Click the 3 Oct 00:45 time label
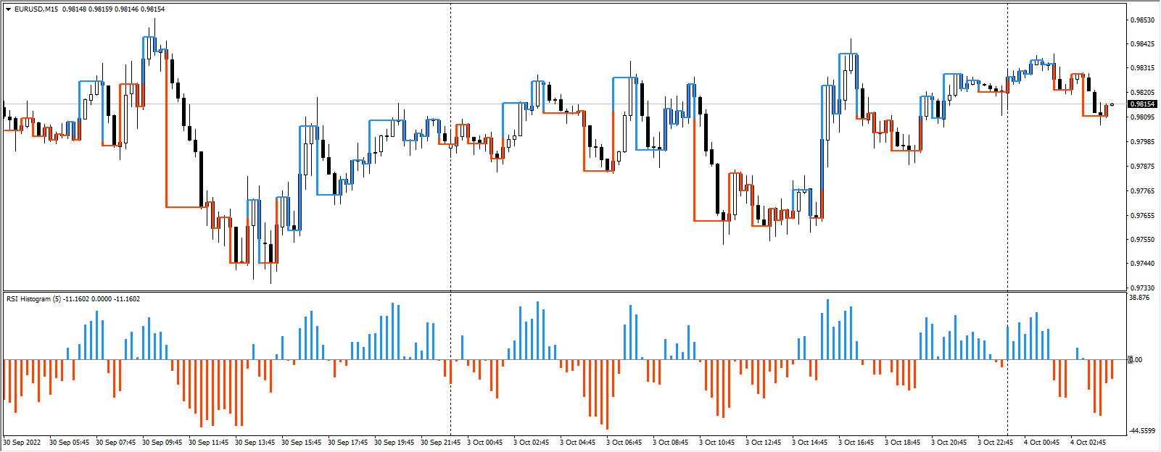Viewport: 1161px width, 452px height. [x=485, y=443]
